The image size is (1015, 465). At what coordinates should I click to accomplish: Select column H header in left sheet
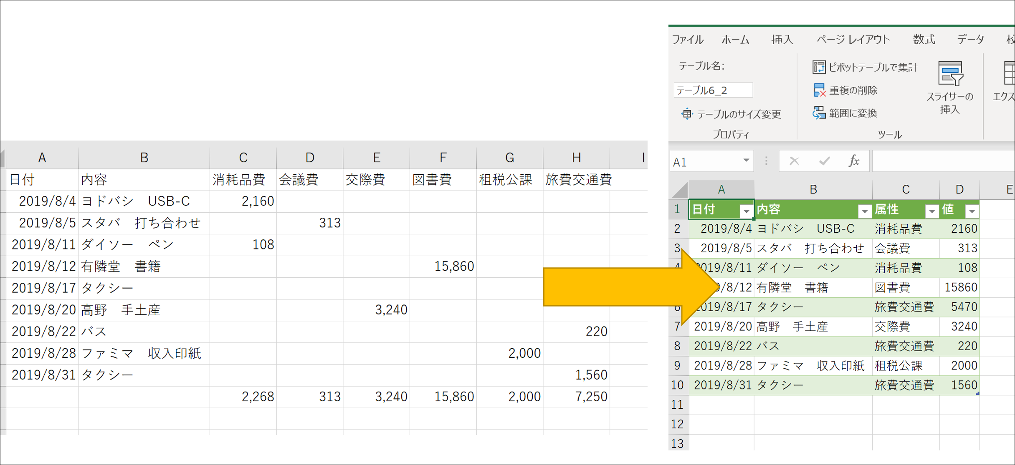[x=576, y=158]
